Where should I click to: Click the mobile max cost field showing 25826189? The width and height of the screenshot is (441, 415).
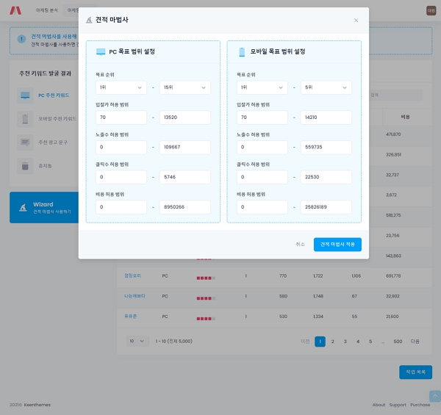click(x=326, y=207)
